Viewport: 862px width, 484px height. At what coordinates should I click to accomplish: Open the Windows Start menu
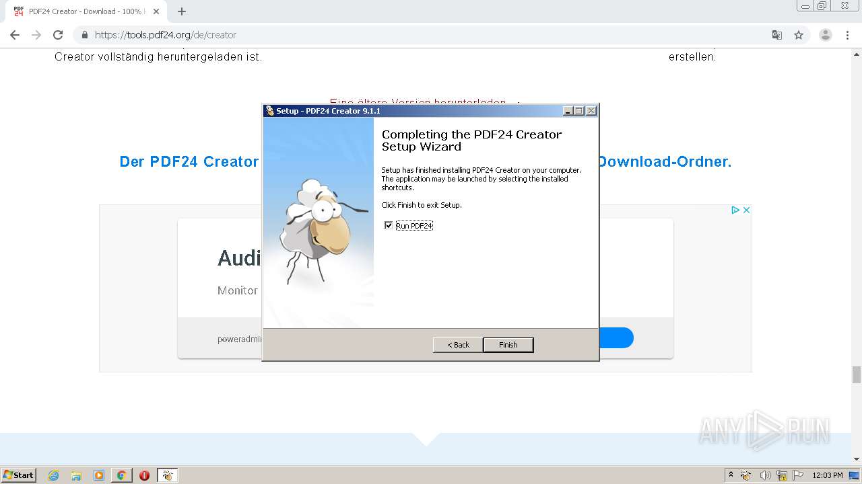pos(19,475)
